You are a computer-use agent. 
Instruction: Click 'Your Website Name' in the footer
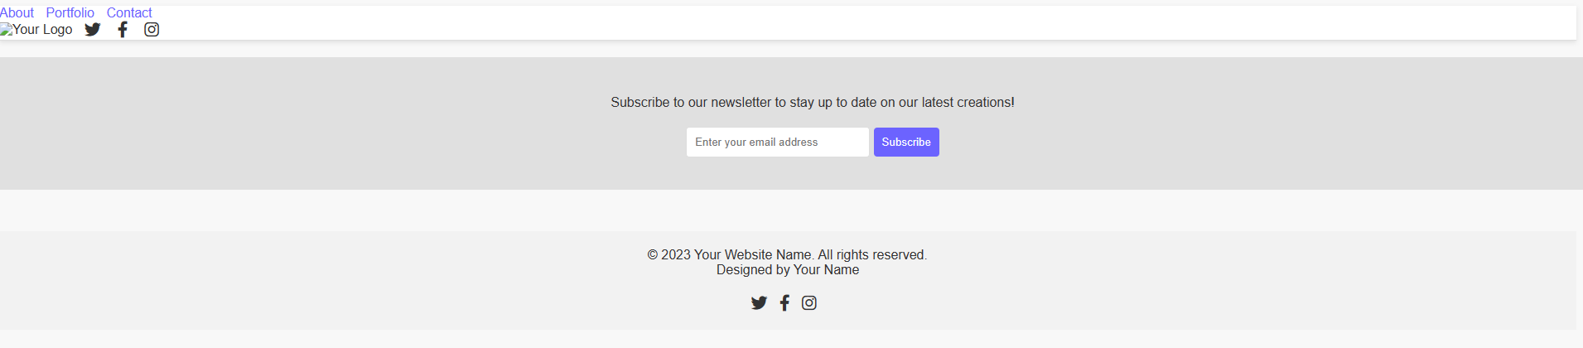pos(752,255)
